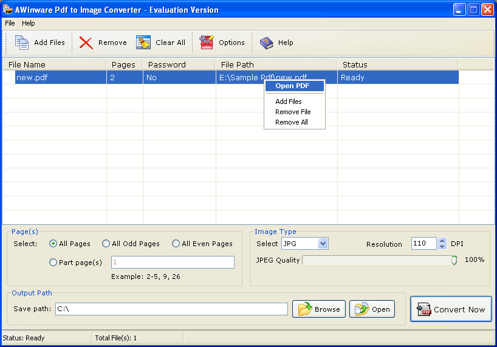Screen dimensions: 497x347
Task: Click the Convert Now button
Action: coord(451,309)
